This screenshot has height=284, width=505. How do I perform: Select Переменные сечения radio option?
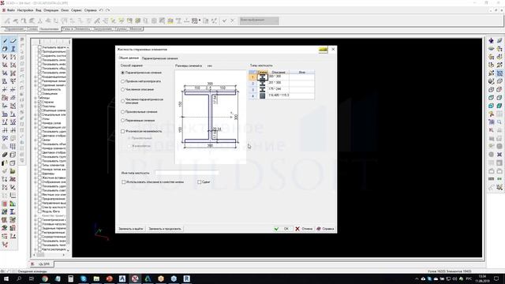(x=123, y=121)
